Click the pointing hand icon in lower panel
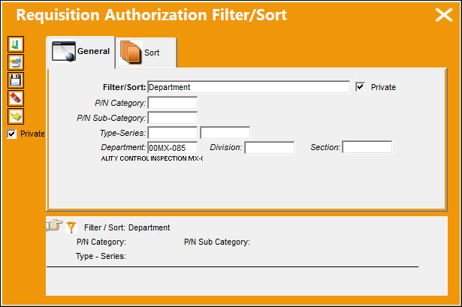 pyautogui.click(x=55, y=226)
